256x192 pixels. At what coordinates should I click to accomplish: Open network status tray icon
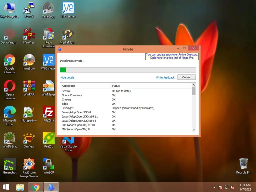coord(226,187)
